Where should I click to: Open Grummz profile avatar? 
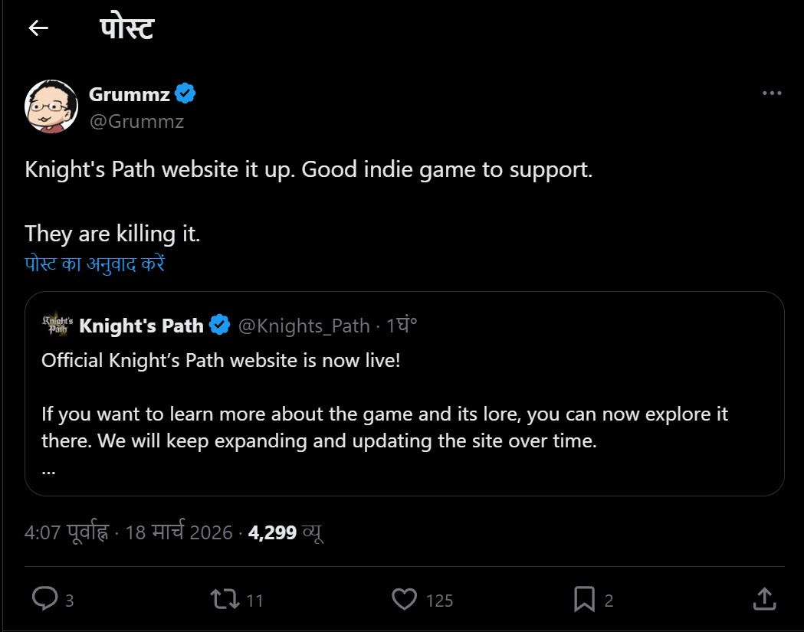pyautogui.click(x=51, y=106)
